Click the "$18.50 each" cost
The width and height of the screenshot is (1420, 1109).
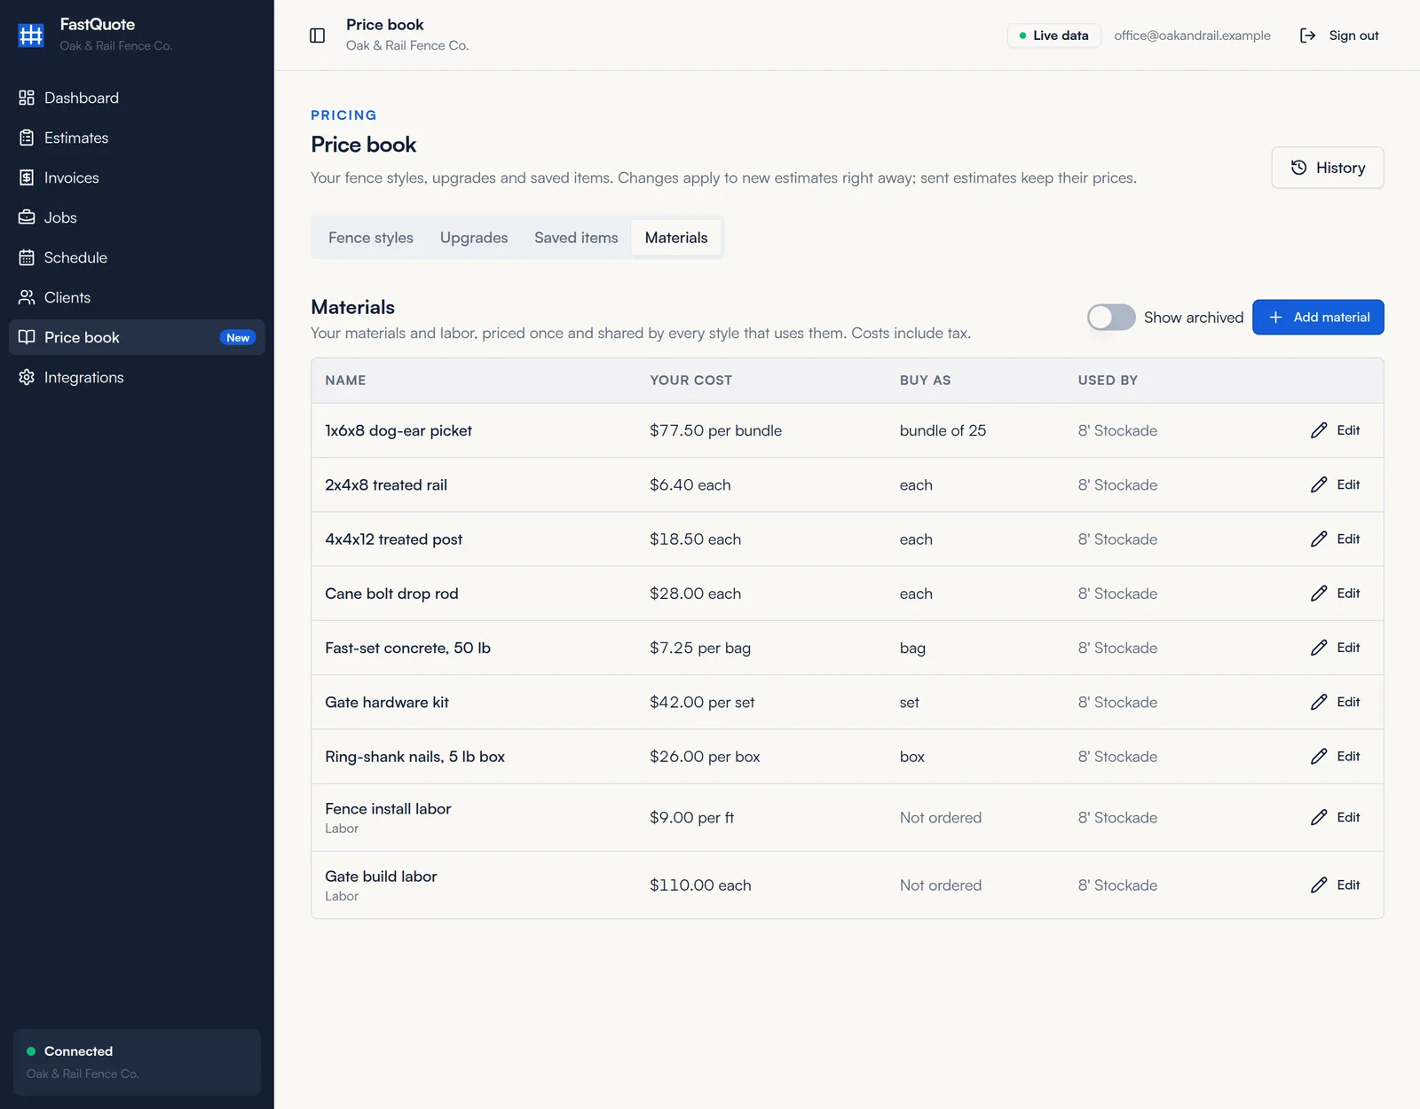(x=695, y=539)
